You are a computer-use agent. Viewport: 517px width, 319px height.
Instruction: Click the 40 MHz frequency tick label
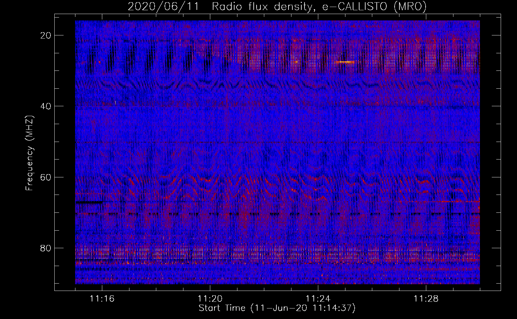(x=46, y=106)
